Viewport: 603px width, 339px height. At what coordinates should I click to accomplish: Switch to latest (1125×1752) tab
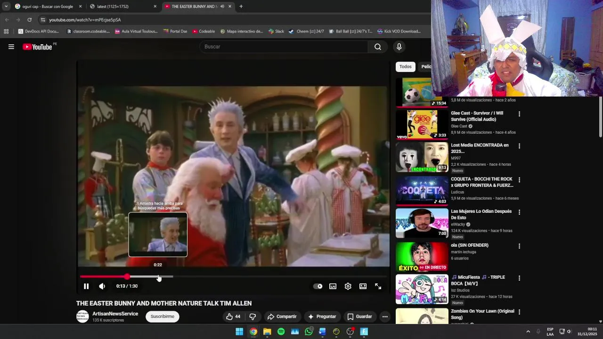[x=122, y=7]
